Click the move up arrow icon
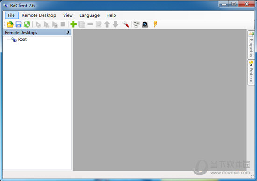Screen dimensions: 257x181 [107, 24]
